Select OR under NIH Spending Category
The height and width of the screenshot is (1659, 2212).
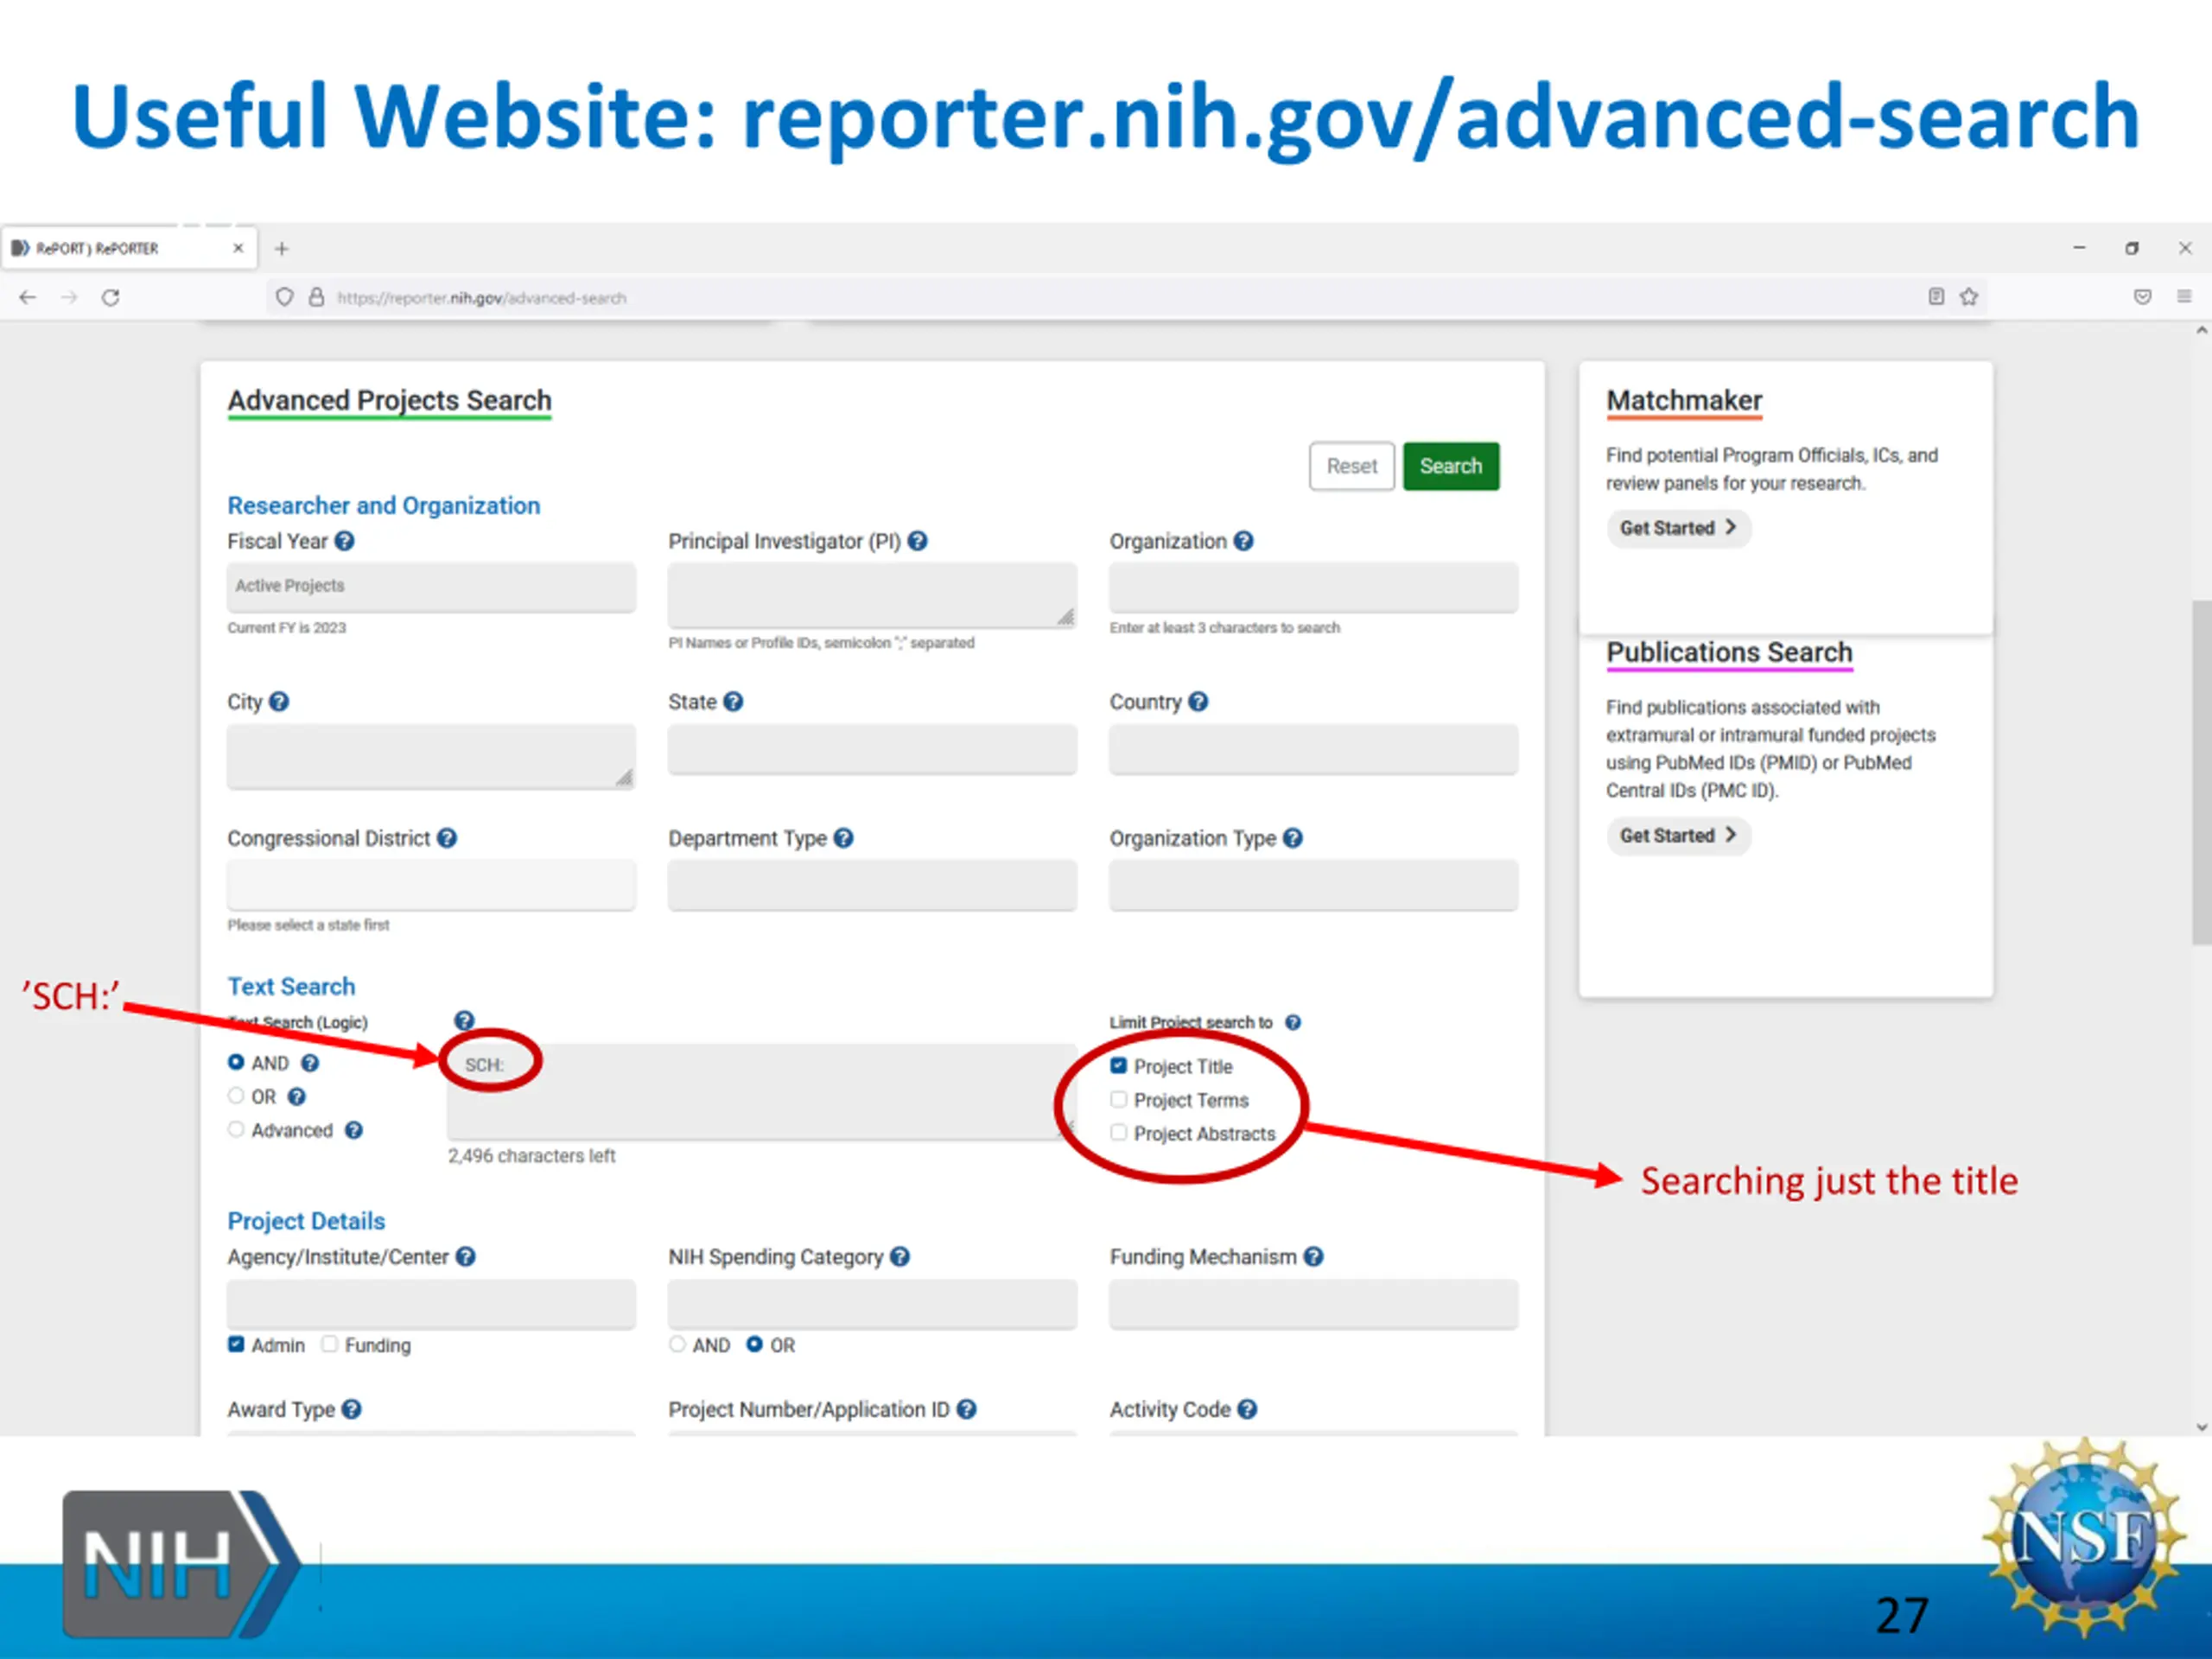tap(754, 1344)
